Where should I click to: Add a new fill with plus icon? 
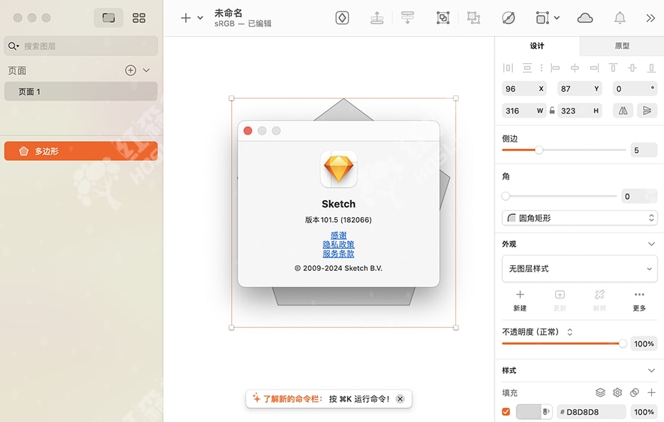tap(651, 392)
